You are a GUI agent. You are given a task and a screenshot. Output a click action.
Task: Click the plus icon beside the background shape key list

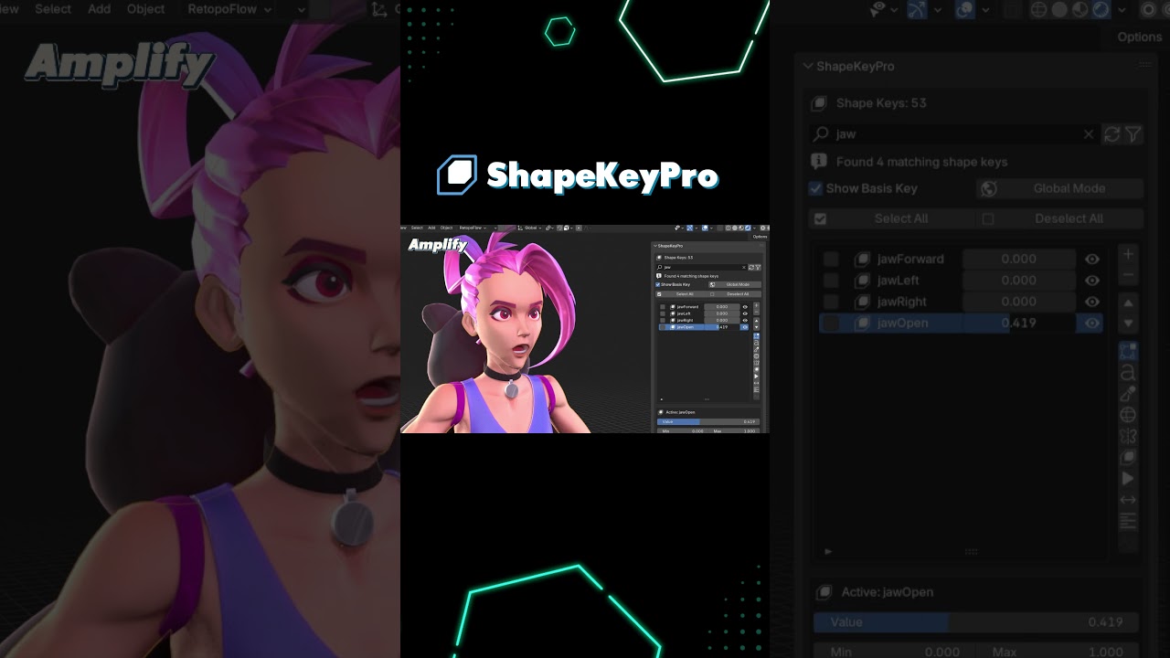[1128, 254]
